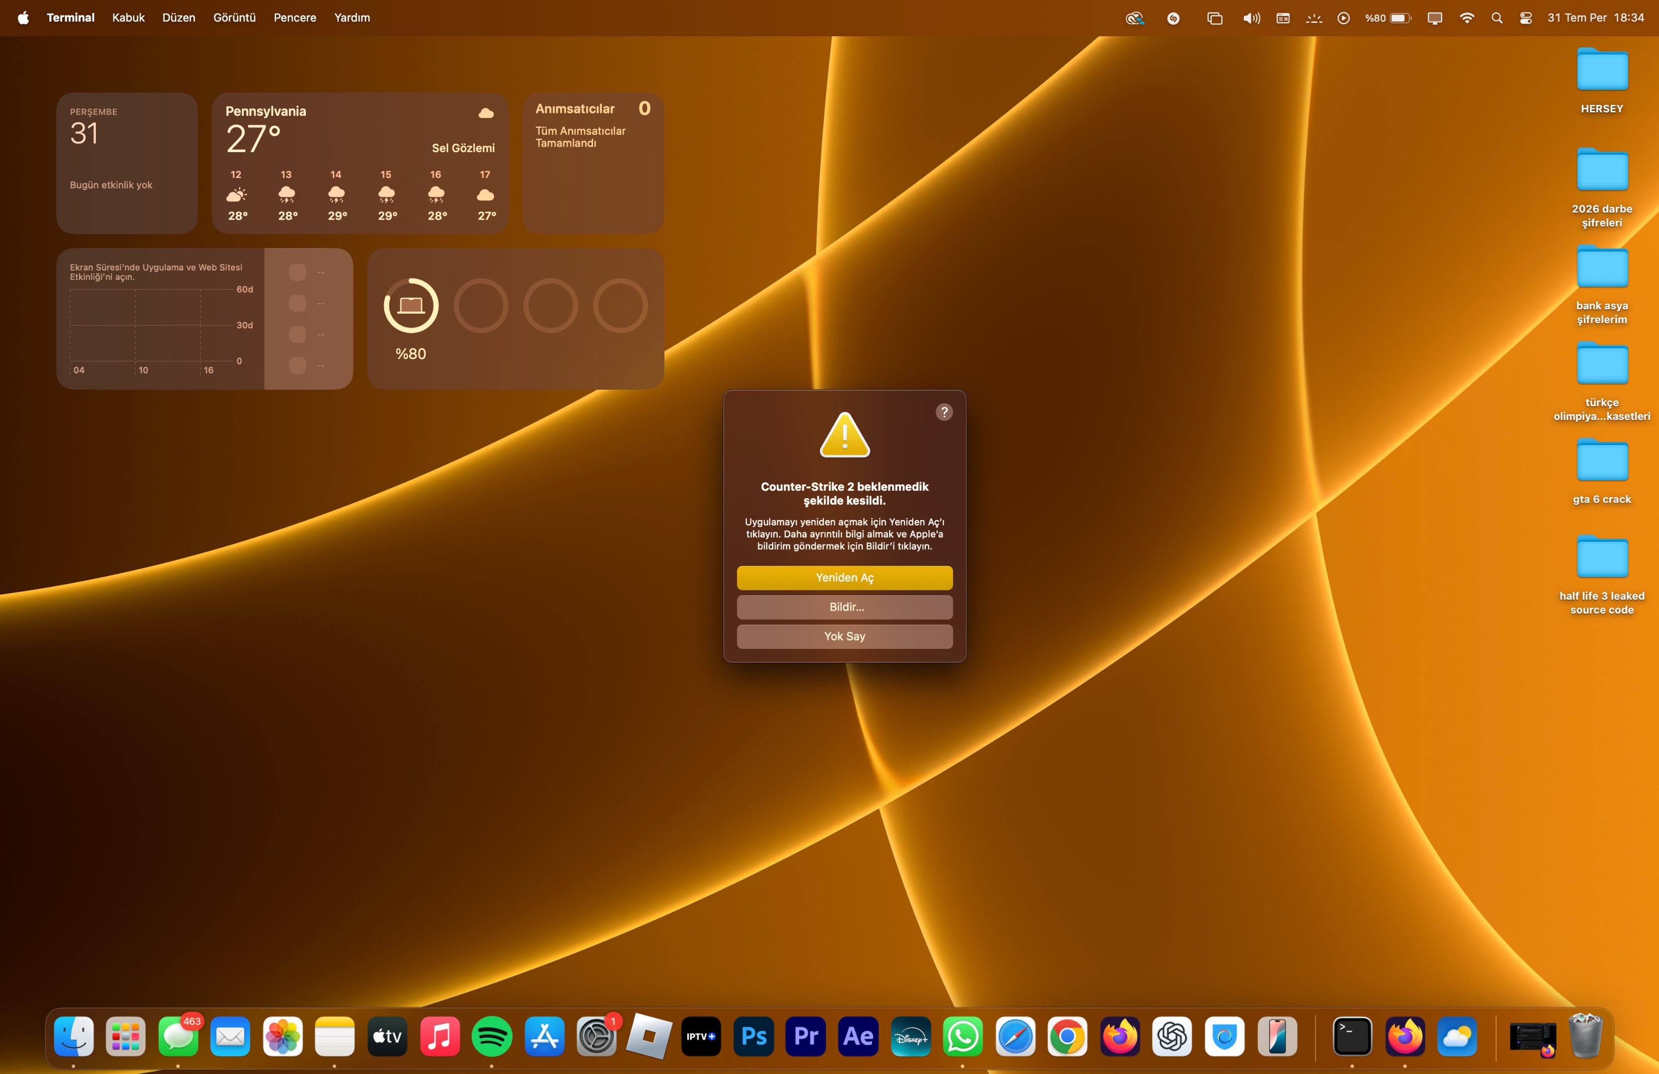
Task: Launch Spotify from the Dock
Action: pyautogui.click(x=491, y=1036)
